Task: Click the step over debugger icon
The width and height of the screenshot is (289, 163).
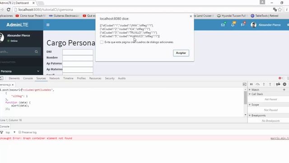Action: point(257,84)
